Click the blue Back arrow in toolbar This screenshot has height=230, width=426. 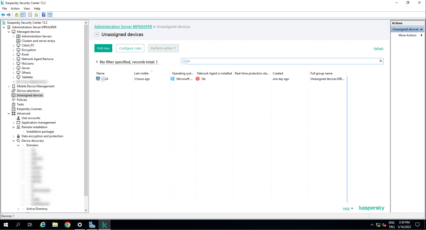pyautogui.click(x=3, y=15)
